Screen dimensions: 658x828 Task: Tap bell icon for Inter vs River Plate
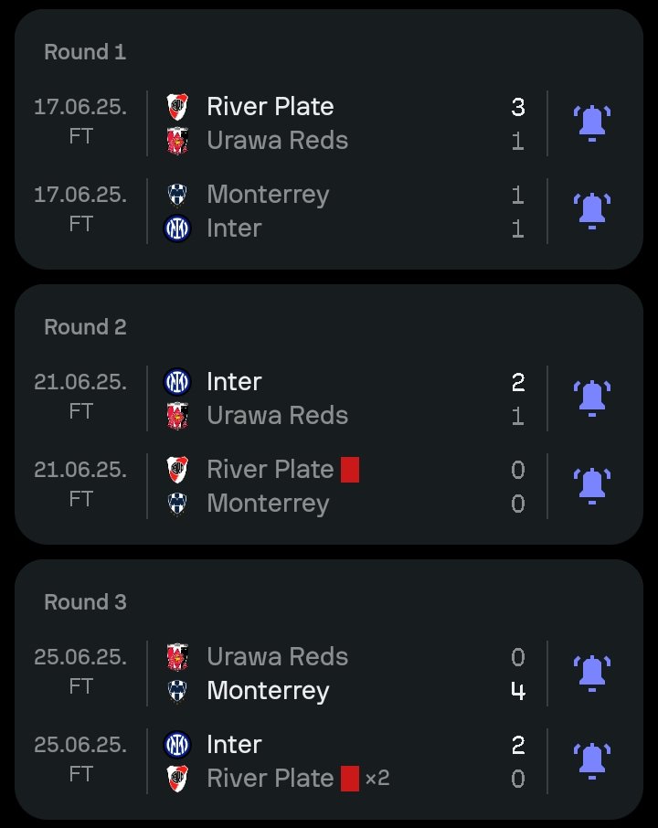coord(592,761)
